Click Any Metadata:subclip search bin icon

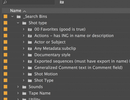pyautogui.click(x=30, y=48)
